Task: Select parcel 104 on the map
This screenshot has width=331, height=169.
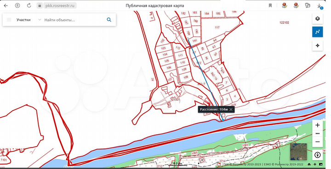Action: pos(165,55)
